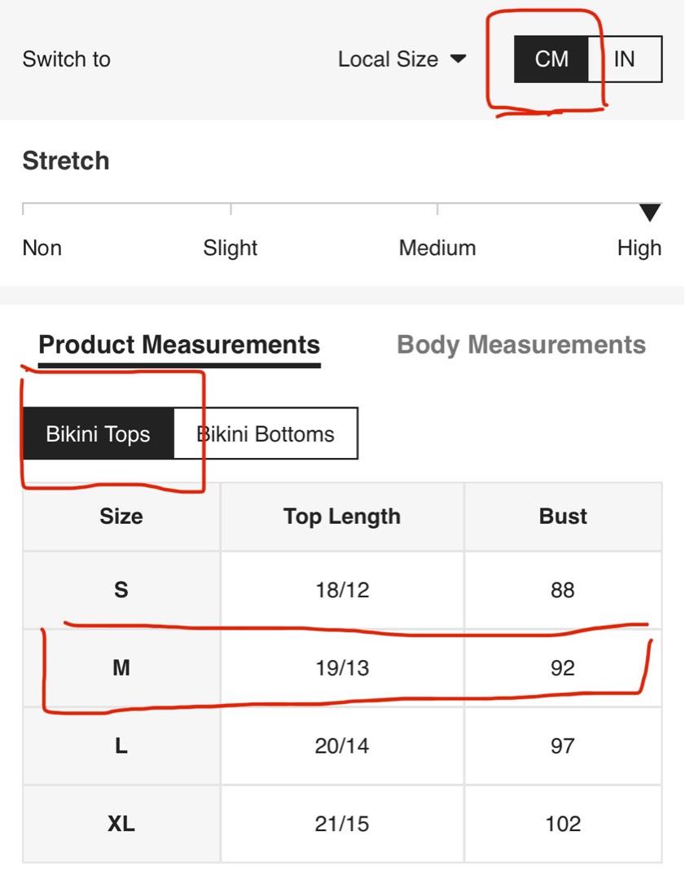The width and height of the screenshot is (685, 880).
Task: Click the Non stretch label
Action: pyautogui.click(x=42, y=248)
